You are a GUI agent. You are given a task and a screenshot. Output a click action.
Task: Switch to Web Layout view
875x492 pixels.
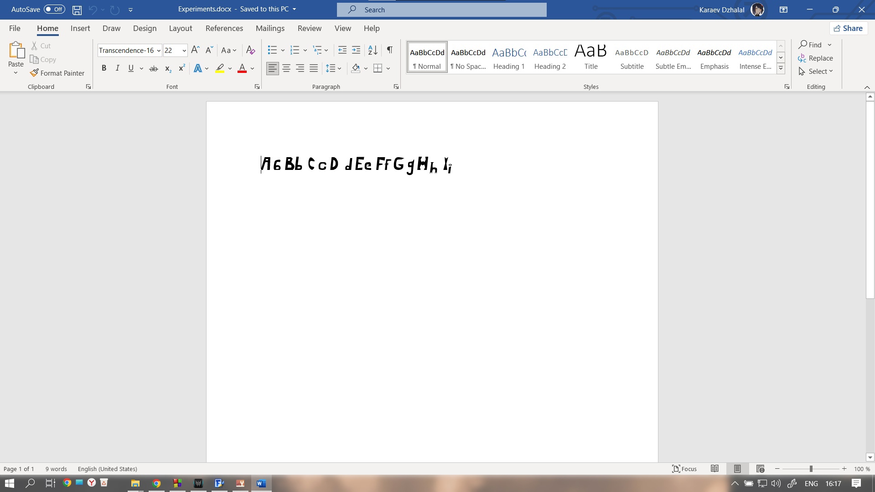tap(760, 469)
